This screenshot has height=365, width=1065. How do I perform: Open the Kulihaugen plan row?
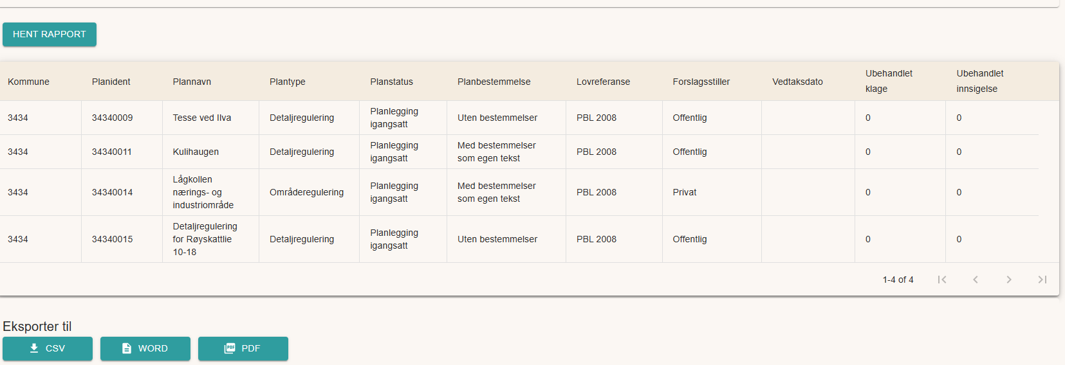point(196,152)
